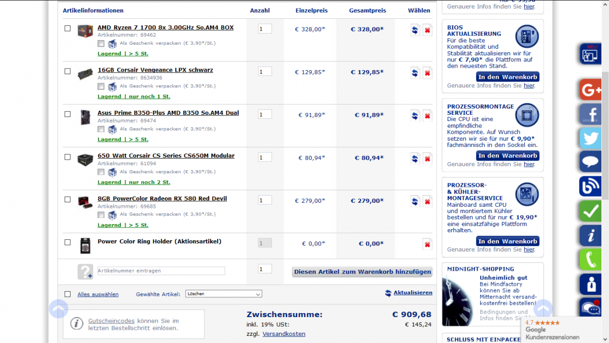The width and height of the screenshot is (609, 343).
Task: Open the blue info 'i' sidebar icon
Action: [x=591, y=235]
